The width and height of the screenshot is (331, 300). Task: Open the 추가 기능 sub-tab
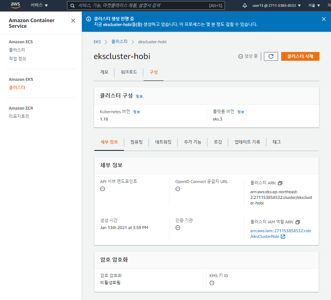[192, 142]
